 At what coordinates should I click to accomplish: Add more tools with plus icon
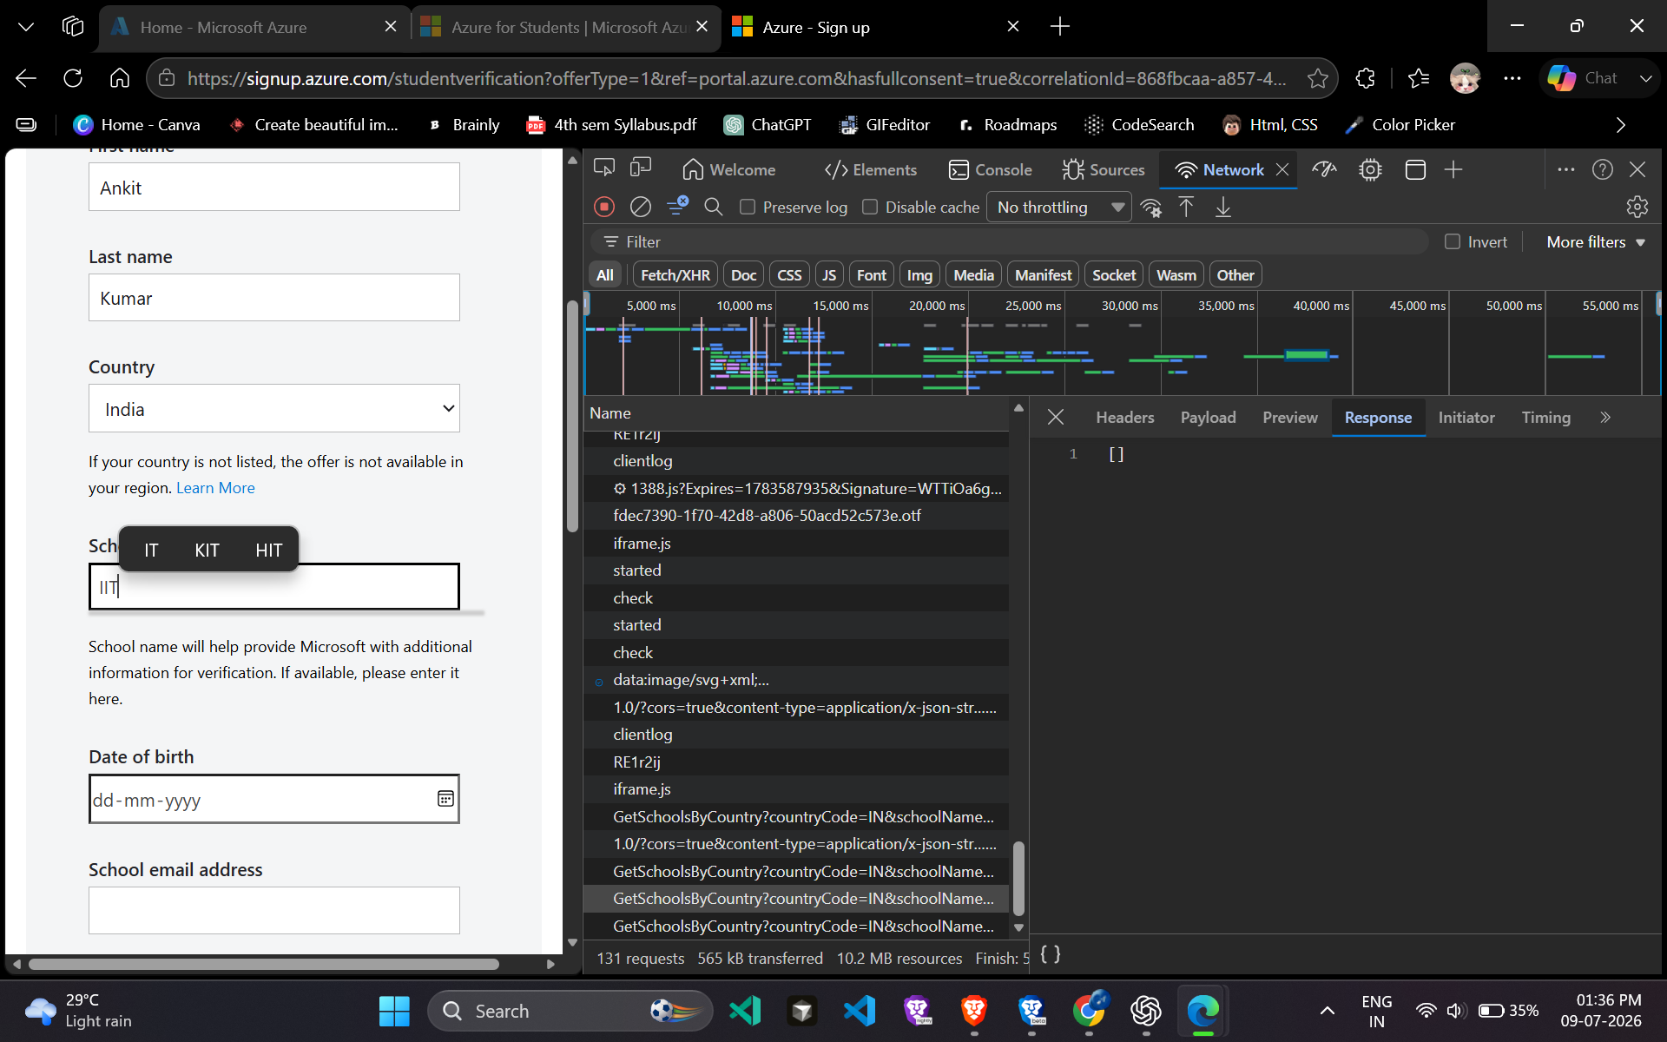pyautogui.click(x=1453, y=169)
